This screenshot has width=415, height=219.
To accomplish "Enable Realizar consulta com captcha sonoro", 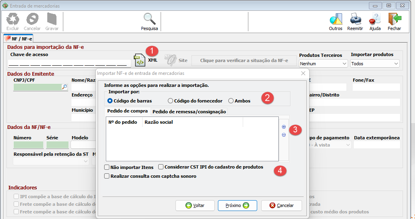I will click(x=107, y=176).
